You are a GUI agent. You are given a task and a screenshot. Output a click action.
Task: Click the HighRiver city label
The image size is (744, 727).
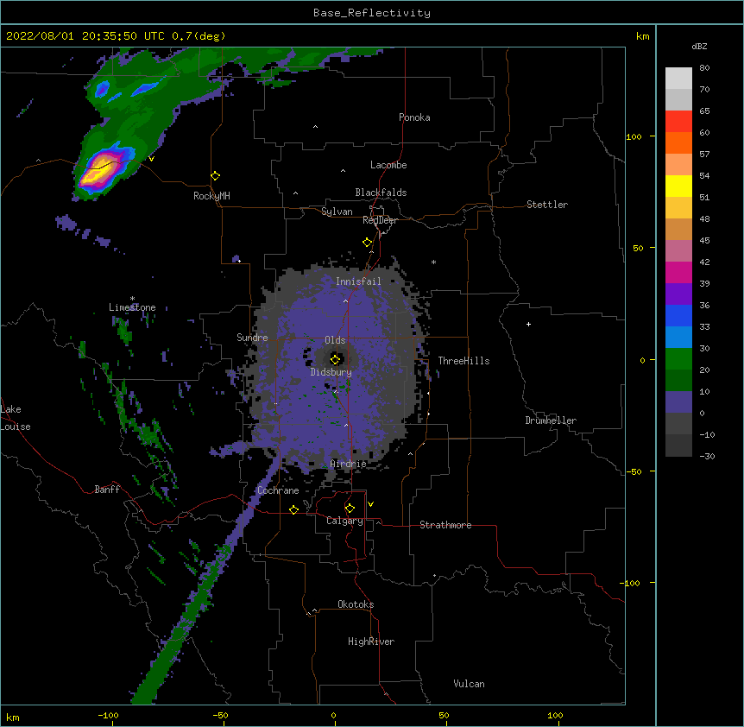pyautogui.click(x=371, y=642)
